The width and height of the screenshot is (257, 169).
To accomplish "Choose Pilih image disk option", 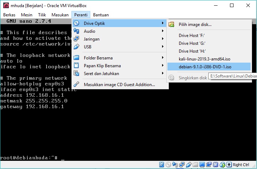I will tap(209, 25).
